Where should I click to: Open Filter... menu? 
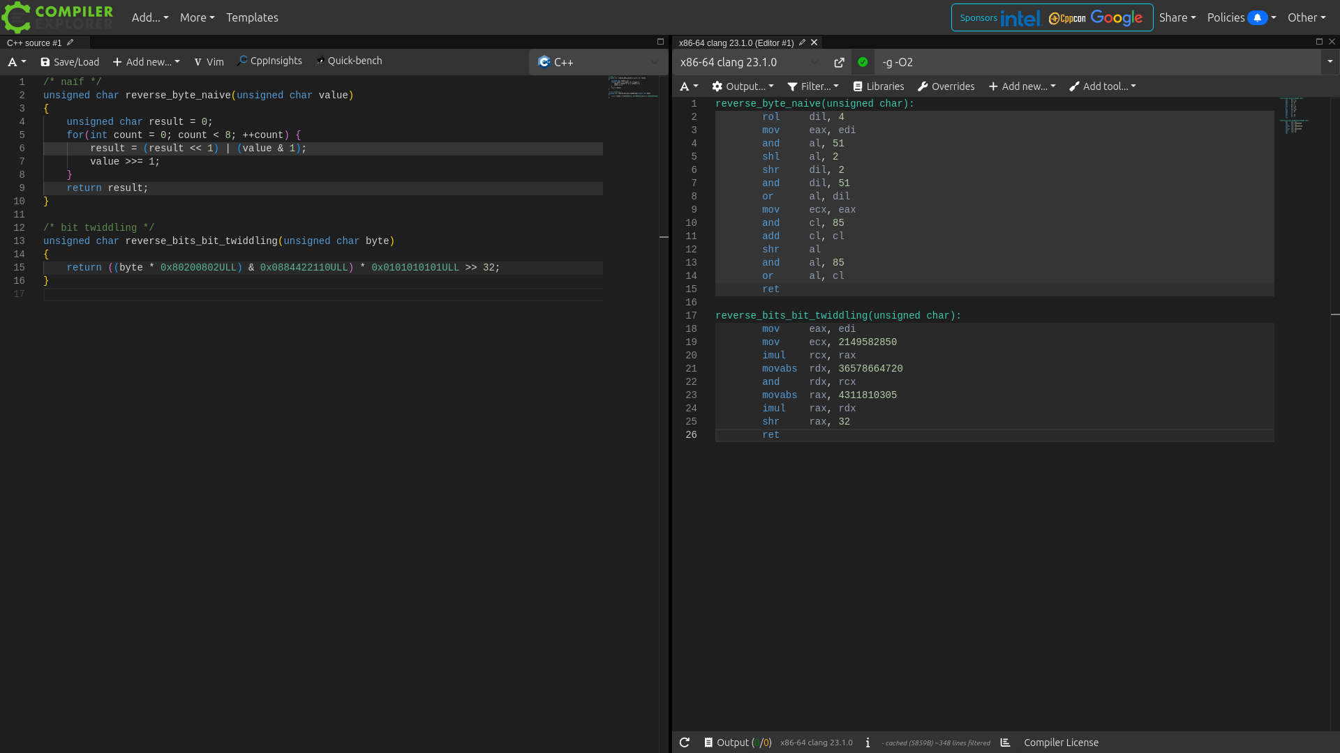[813, 86]
